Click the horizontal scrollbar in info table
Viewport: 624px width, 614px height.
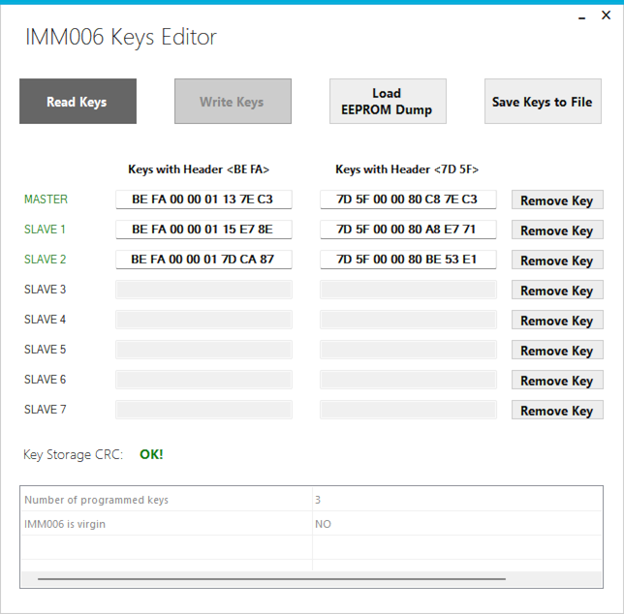(x=271, y=579)
